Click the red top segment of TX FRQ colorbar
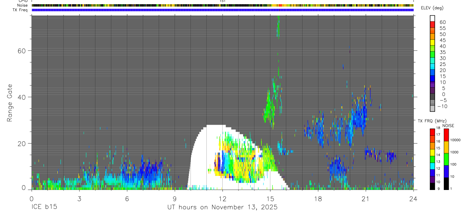 pyautogui.click(x=432, y=132)
